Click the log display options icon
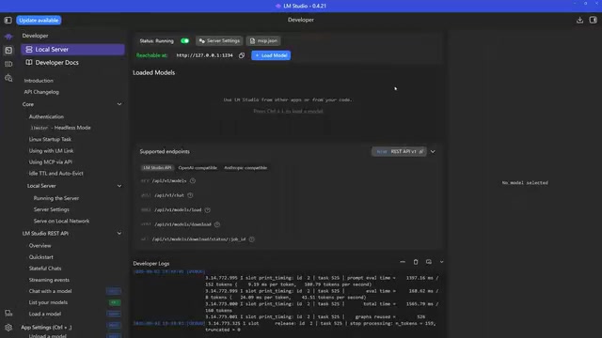Screen dimensions: 602x338 (x=429, y=262)
